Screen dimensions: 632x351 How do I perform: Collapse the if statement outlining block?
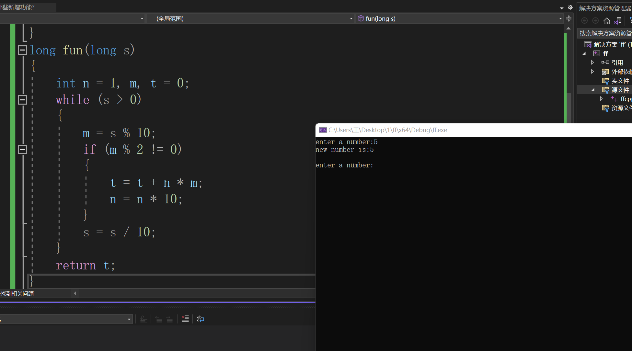point(22,149)
